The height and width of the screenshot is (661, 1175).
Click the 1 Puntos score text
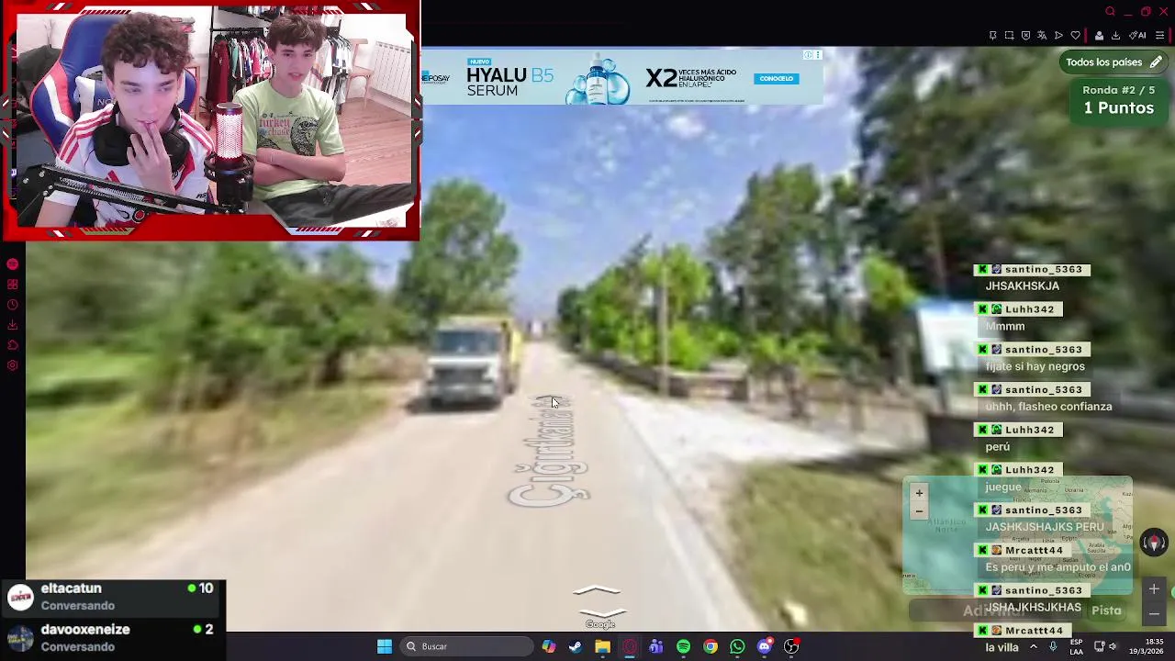coord(1118,108)
